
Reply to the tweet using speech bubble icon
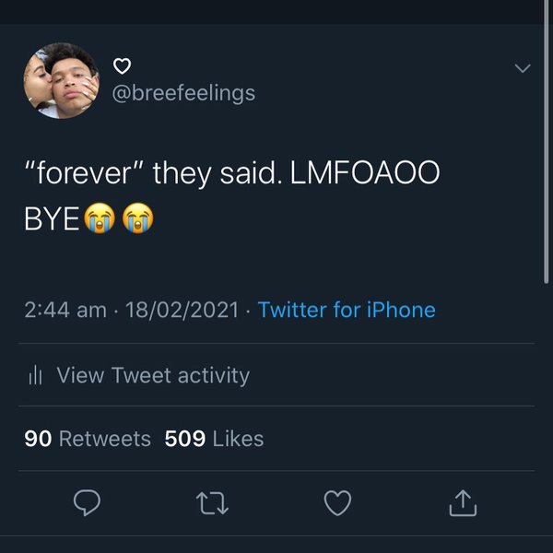[x=86, y=502]
